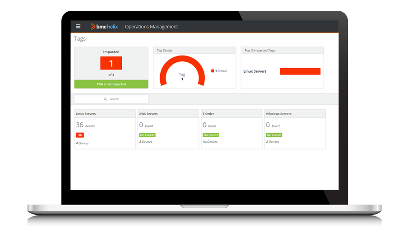
Task: Click the Tag Status panel title
Action: (164, 51)
